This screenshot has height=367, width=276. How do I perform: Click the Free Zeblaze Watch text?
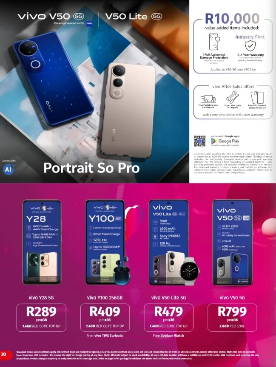(168, 336)
